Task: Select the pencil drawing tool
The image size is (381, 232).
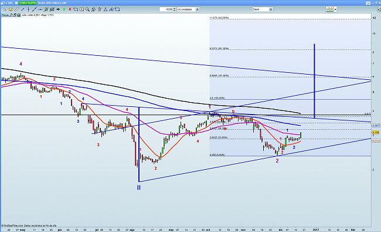Action: tap(16, 9)
